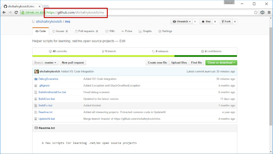This screenshot has width=273, height=154.
Task: Open the forks count next to Fork
Action: click(x=235, y=21)
